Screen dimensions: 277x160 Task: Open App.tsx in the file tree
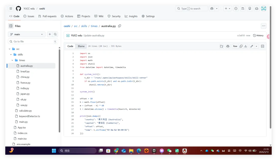pos(22,127)
